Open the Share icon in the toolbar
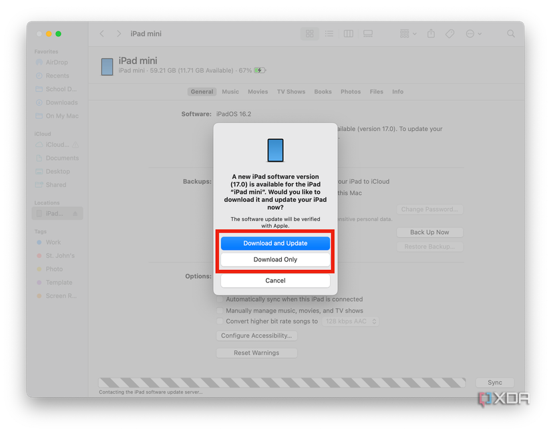Viewport: 551px width, 429px height. pyautogui.click(x=429, y=33)
